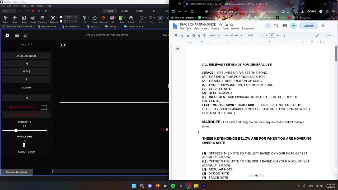This screenshot has width=338, height=190.
Task: Open the zoom 100% dropdown in Docs
Action: (214, 35)
